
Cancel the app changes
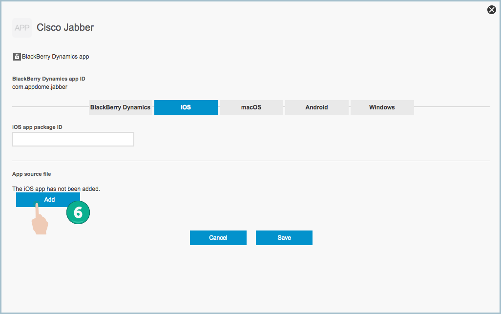pos(218,238)
